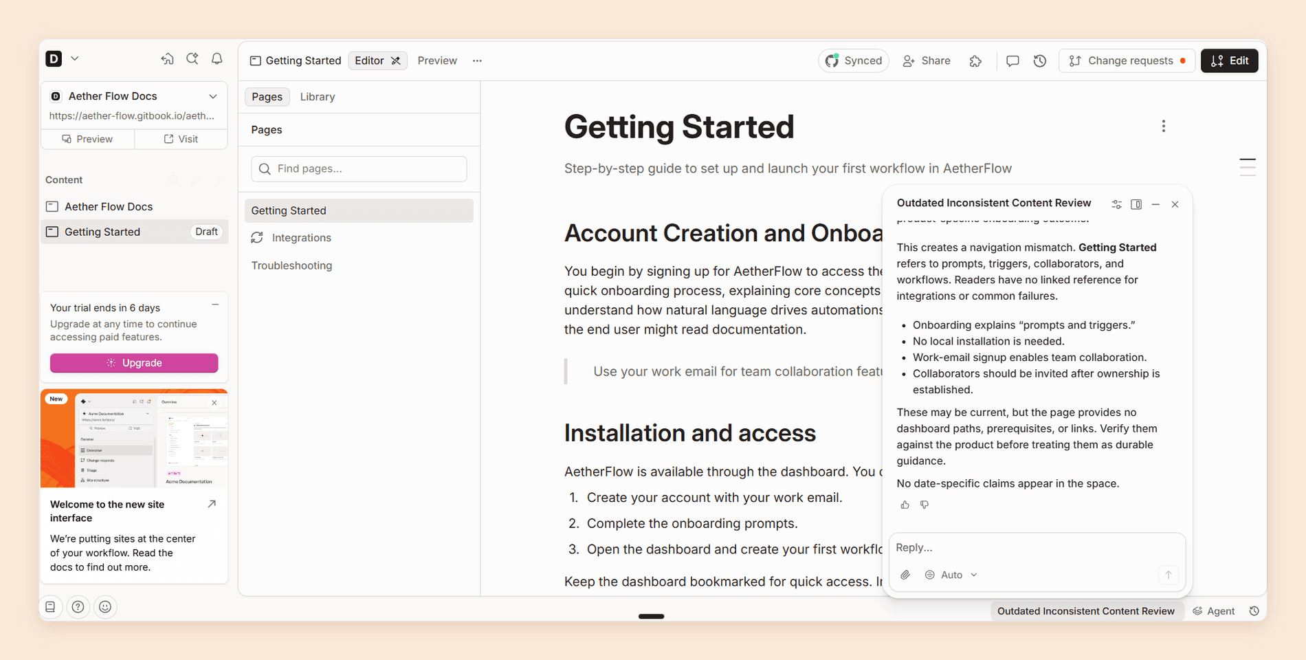Open the Agent button in bottom bar
Image resolution: width=1306 pixels, height=660 pixels.
point(1214,611)
